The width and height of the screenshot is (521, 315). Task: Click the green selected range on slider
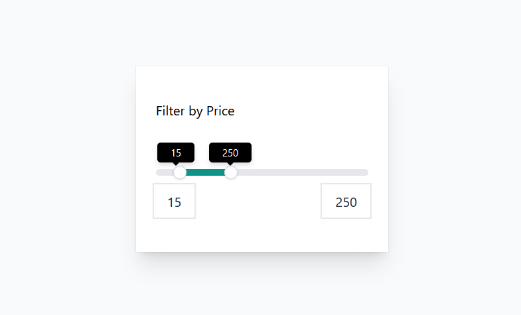coord(205,172)
